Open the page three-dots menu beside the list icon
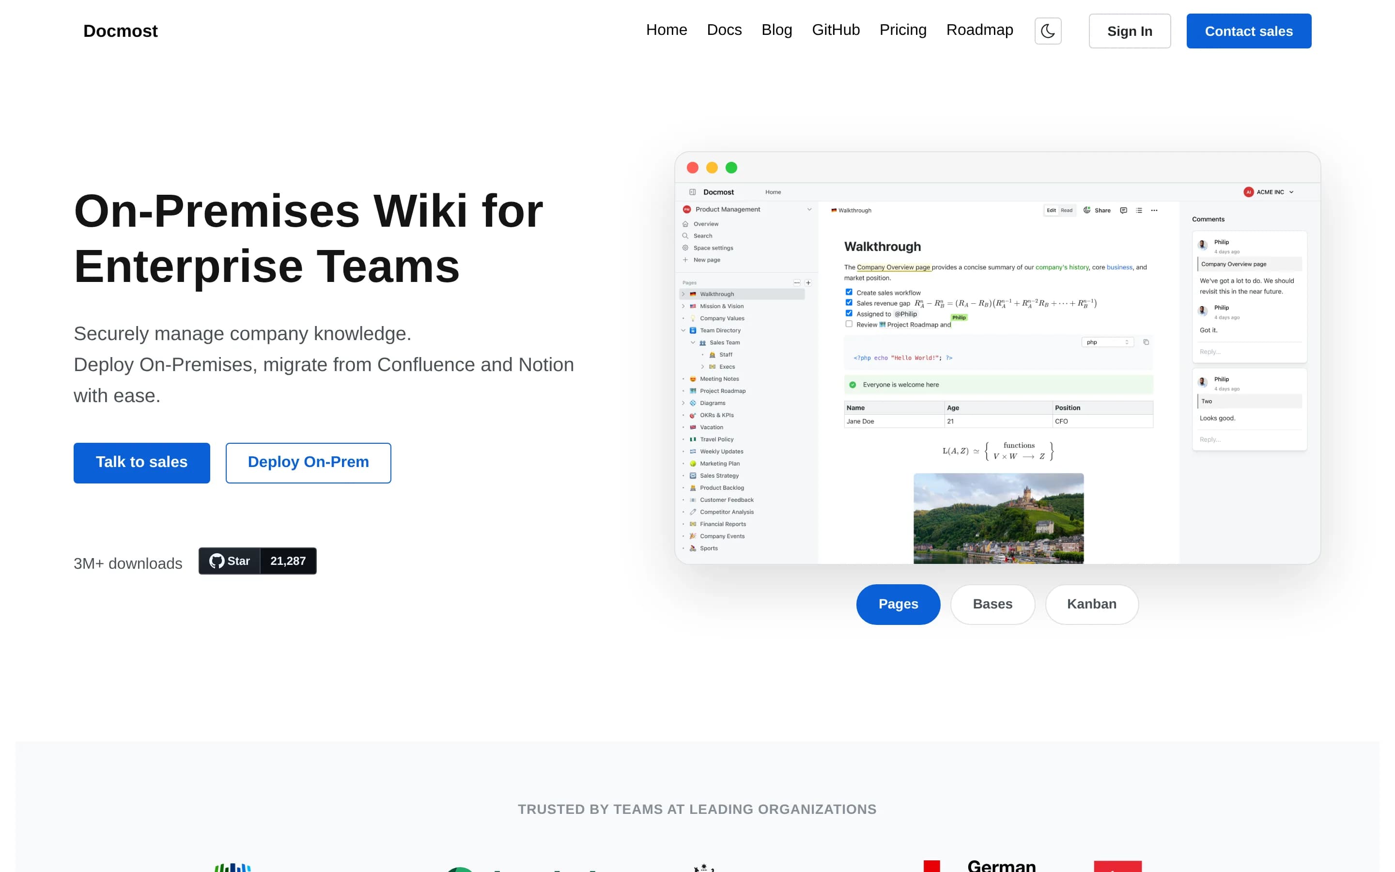Viewport: 1395px width, 872px height. (x=1154, y=211)
